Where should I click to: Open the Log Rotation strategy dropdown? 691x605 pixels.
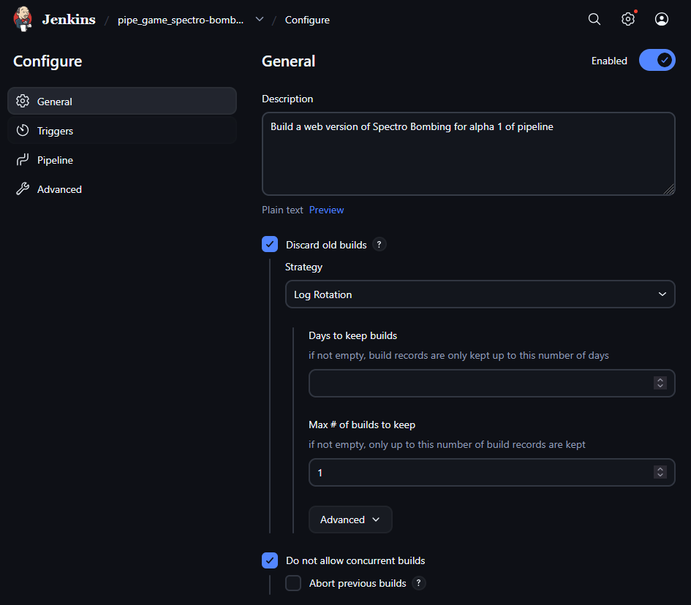(x=480, y=294)
